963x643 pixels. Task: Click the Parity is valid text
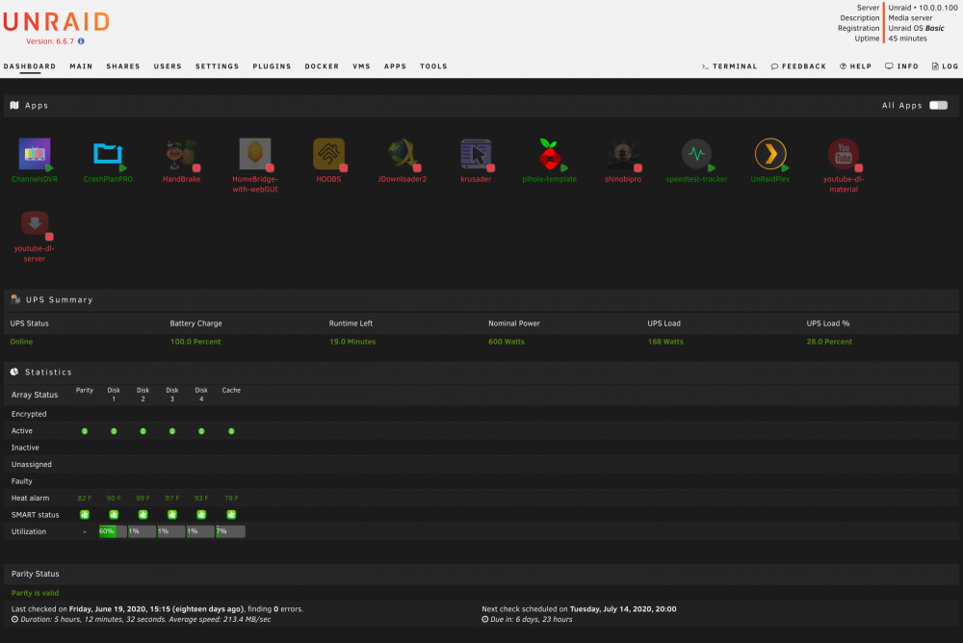pyautogui.click(x=35, y=593)
